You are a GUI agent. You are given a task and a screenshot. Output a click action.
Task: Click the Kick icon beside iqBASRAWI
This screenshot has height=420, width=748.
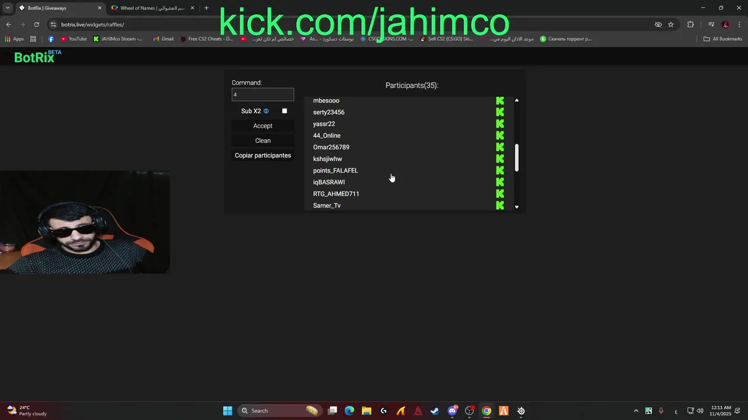tap(500, 182)
